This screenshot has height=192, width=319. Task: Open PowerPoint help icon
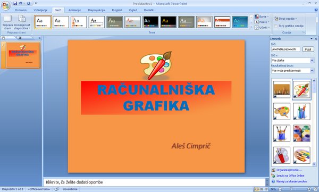pos(316,10)
